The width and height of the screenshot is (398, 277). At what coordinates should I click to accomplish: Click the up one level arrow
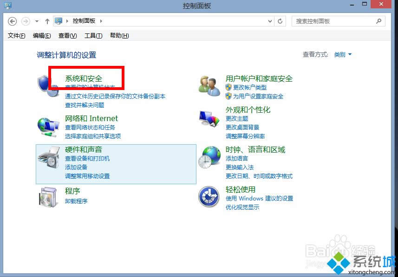[x=47, y=21]
